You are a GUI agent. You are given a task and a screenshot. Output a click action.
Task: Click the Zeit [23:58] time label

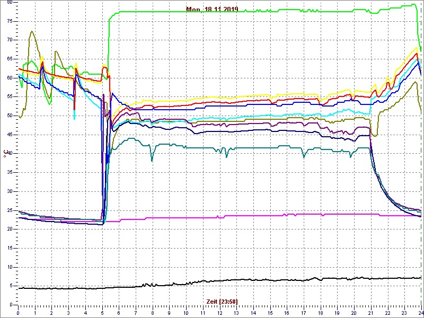(x=222, y=301)
